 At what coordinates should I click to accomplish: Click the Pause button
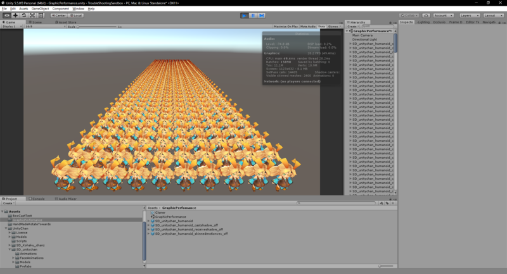(253, 15)
